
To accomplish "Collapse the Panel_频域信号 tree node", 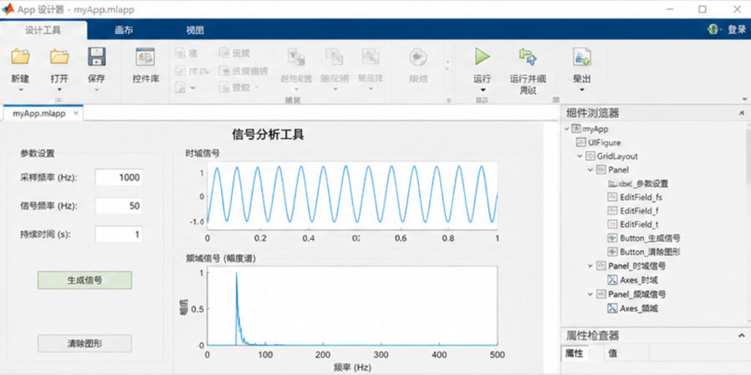I will (591, 294).
